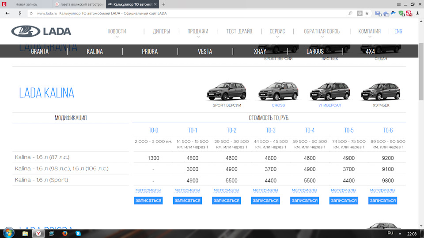Switch site language to ENG
Viewport: 424px width, 238px height.
point(398,31)
